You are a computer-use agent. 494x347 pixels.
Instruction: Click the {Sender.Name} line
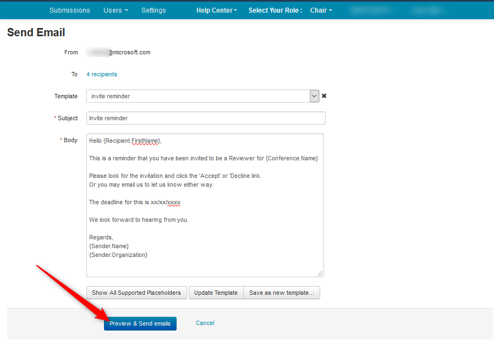pyautogui.click(x=109, y=246)
